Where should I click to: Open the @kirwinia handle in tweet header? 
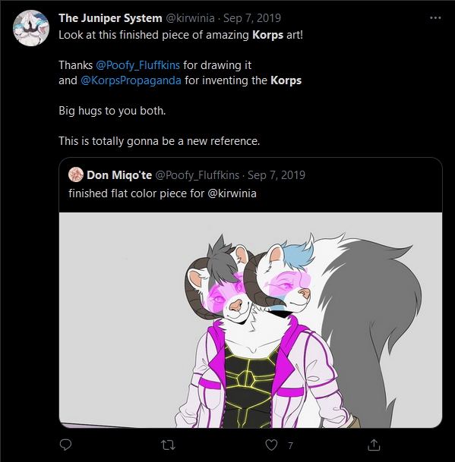(x=190, y=18)
